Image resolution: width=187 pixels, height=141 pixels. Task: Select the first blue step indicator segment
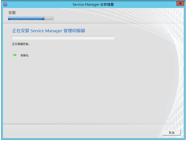pos(12,19)
